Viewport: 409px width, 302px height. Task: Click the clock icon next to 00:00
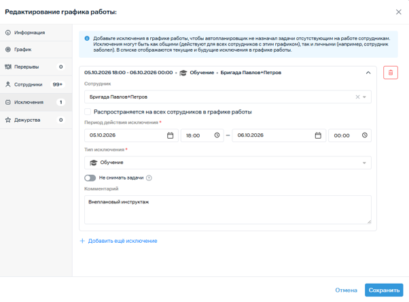[x=365, y=135]
